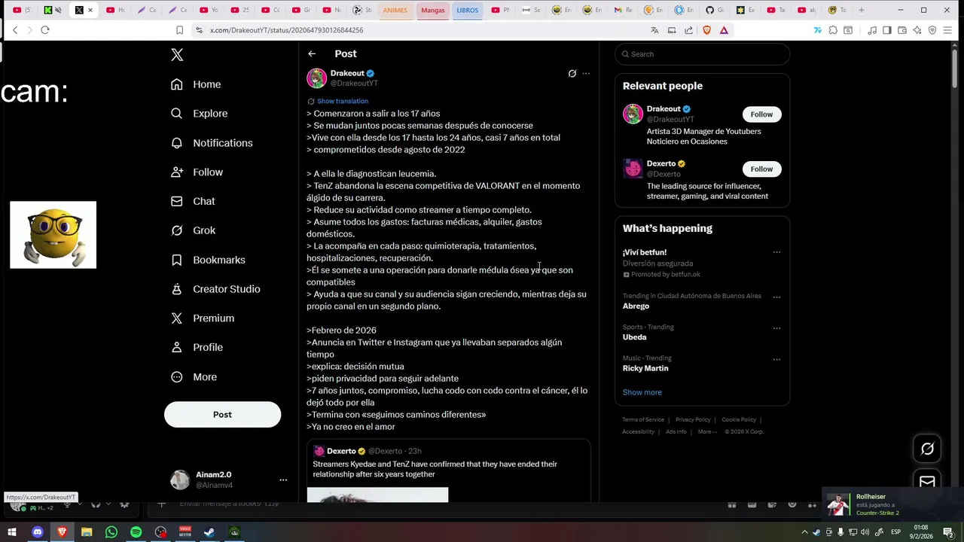This screenshot has width=964, height=542.
Task: Click the white Post button
Action: point(222,415)
